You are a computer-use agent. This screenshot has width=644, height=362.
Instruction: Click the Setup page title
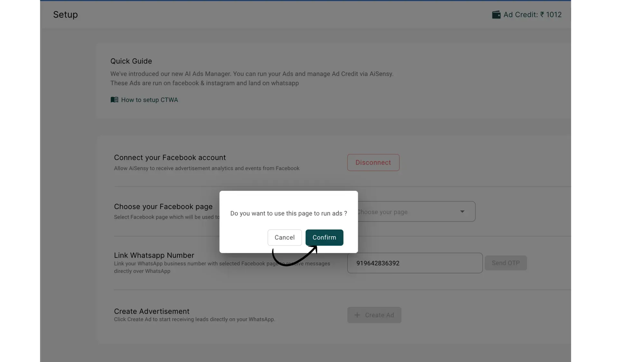tap(65, 14)
